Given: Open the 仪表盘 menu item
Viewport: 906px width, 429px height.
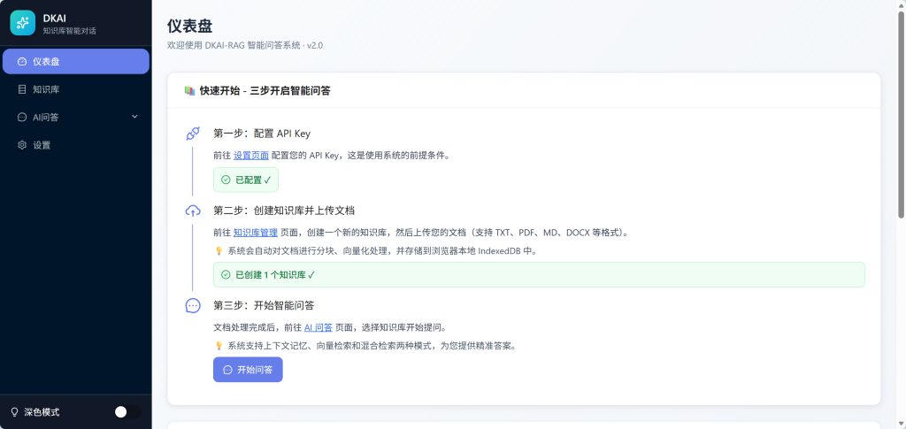Looking at the screenshot, I should click(x=76, y=61).
